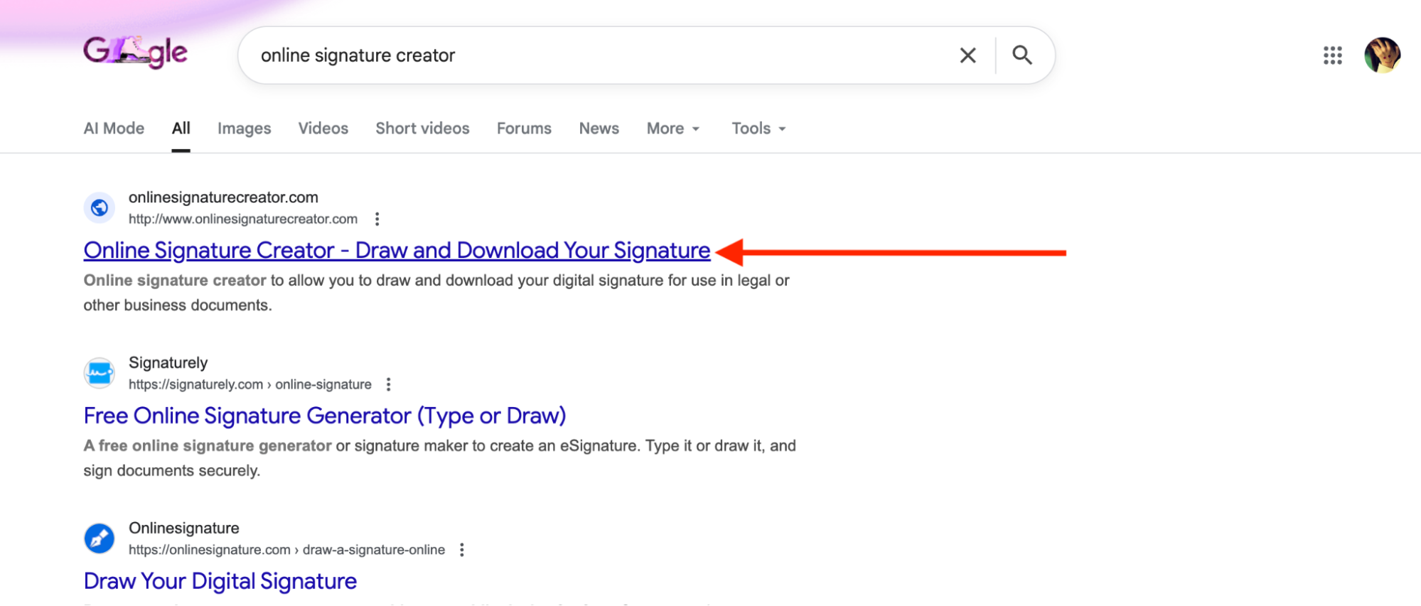Viewport: 1421px width, 606px height.
Task: Switch to Forums tab
Action: click(x=524, y=129)
